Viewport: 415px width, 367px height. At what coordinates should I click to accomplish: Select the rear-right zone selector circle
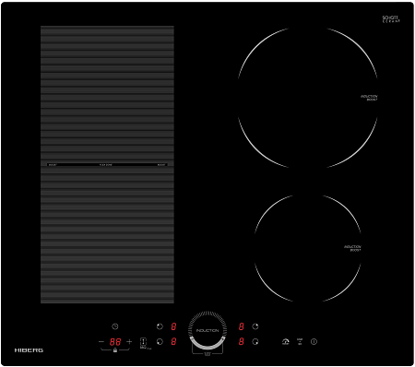[255, 326]
